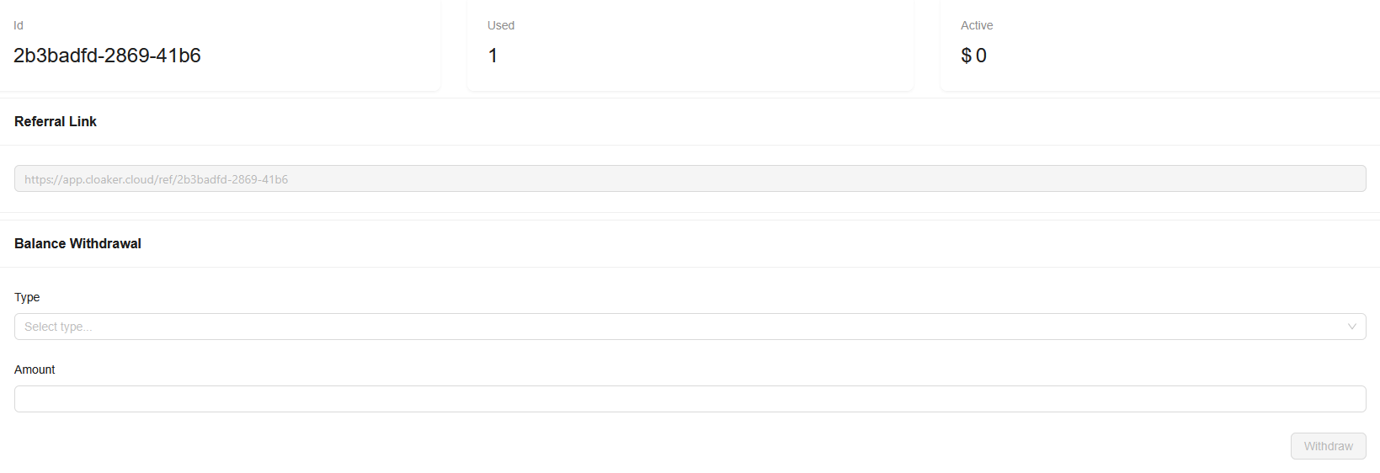Click empty space inside the Active card

pos(1179,50)
